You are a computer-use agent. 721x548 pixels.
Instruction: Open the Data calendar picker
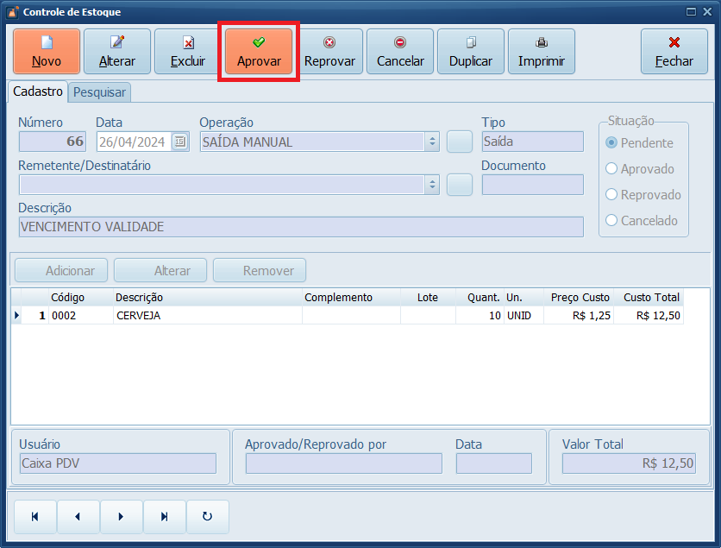(x=179, y=142)
